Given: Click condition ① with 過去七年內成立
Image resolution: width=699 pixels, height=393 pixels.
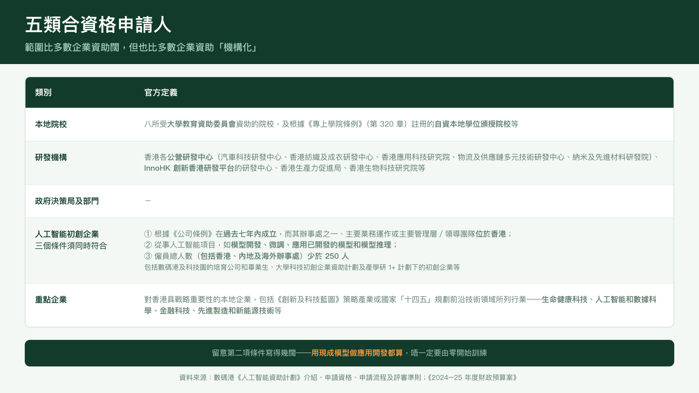Looking at the screenshot, I should click(328, 234).
